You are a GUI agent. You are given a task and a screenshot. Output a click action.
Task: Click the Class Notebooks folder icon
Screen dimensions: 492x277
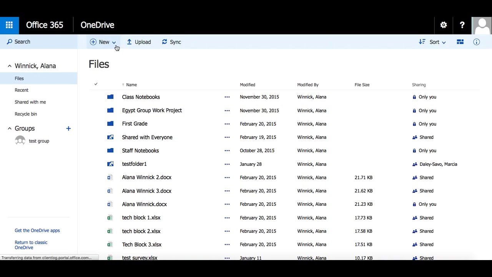pos(110,97)
